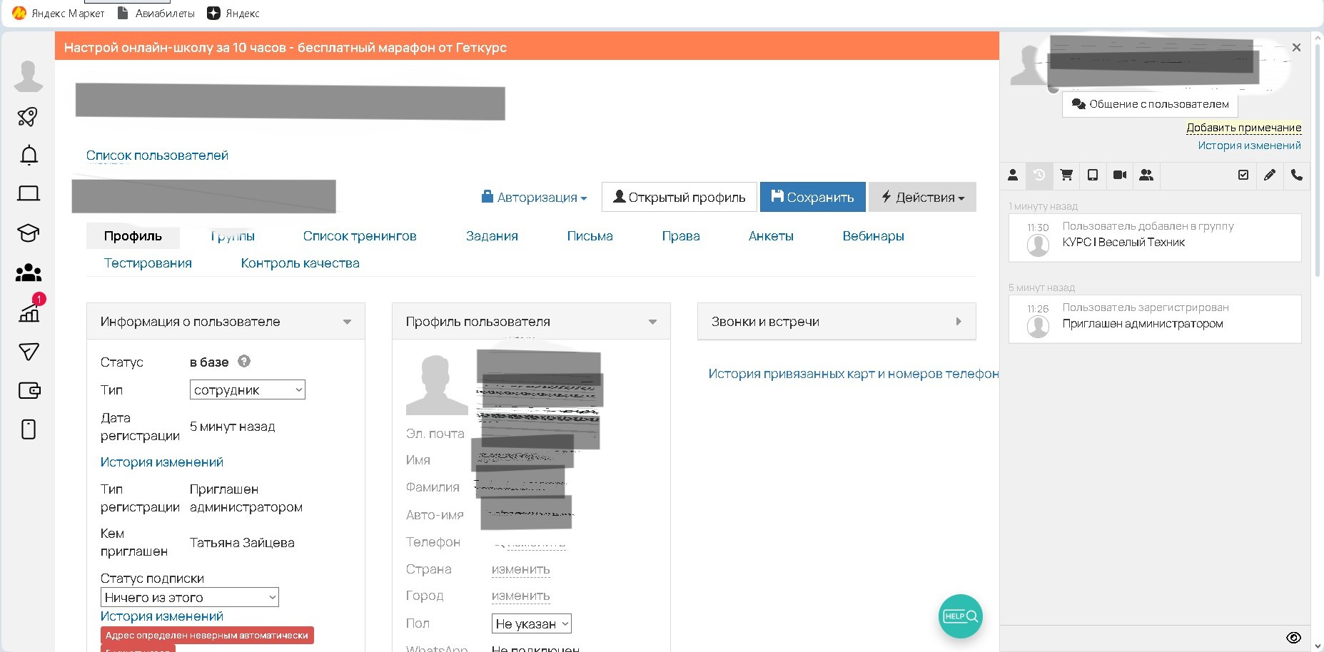Open the Тип dropdown showing сотрудник
This screenshot has height=652, width=1324.
coord(248,389)
